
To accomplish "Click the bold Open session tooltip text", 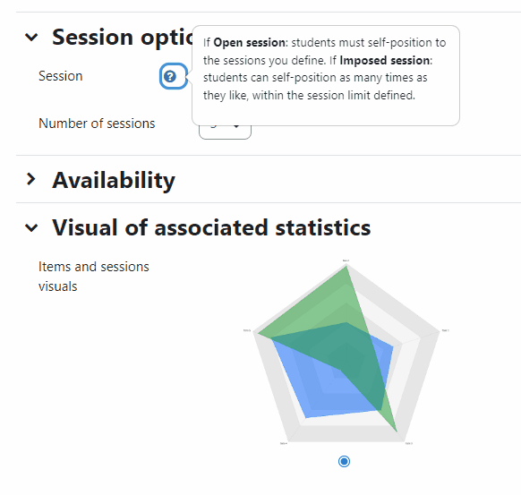I will tap(249, 43).
